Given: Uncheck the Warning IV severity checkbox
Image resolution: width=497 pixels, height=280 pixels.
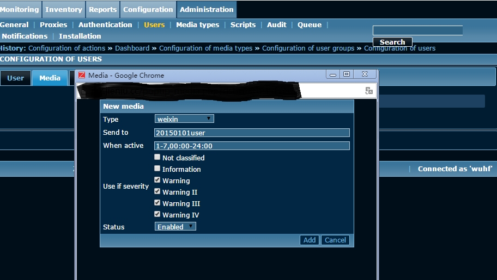Looking at the screenshot, I should (157, 214).
